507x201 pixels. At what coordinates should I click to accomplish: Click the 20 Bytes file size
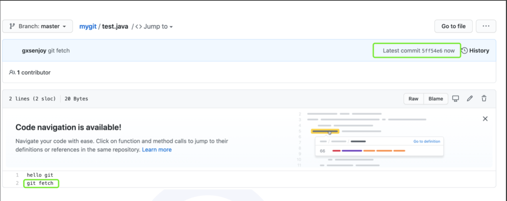tap(76, 99)
